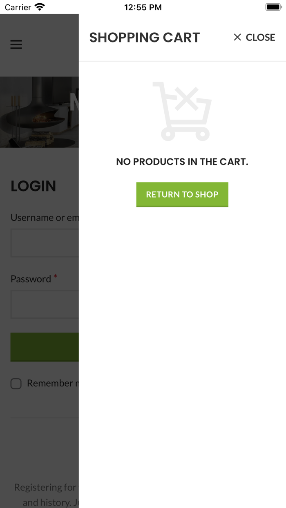Click the empty shopping cart graphic

pos(182,111)
